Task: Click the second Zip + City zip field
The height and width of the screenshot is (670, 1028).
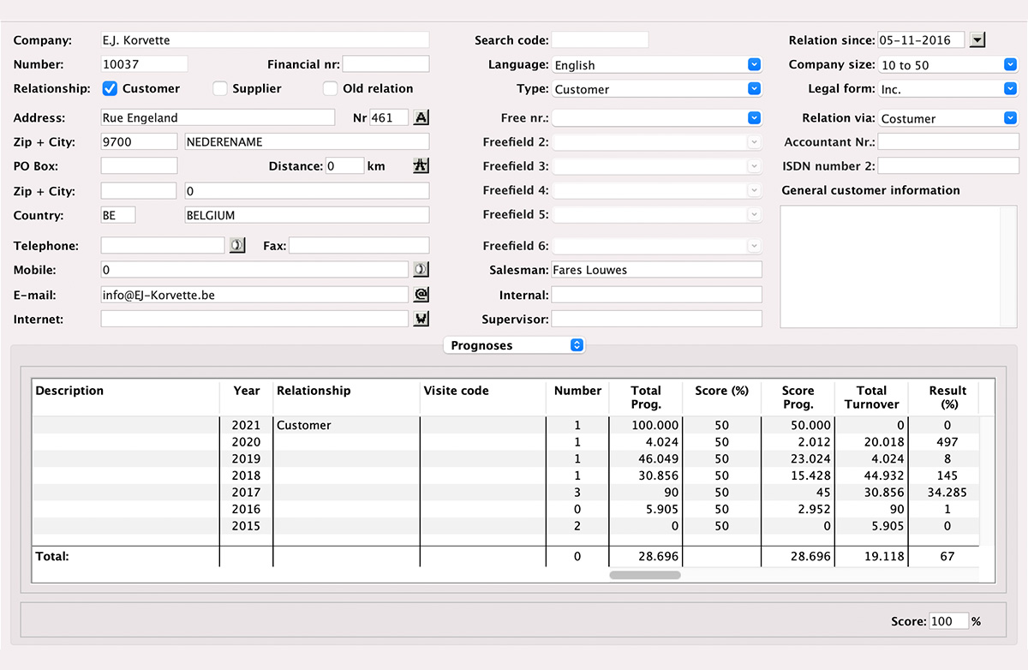Action: 139,191
